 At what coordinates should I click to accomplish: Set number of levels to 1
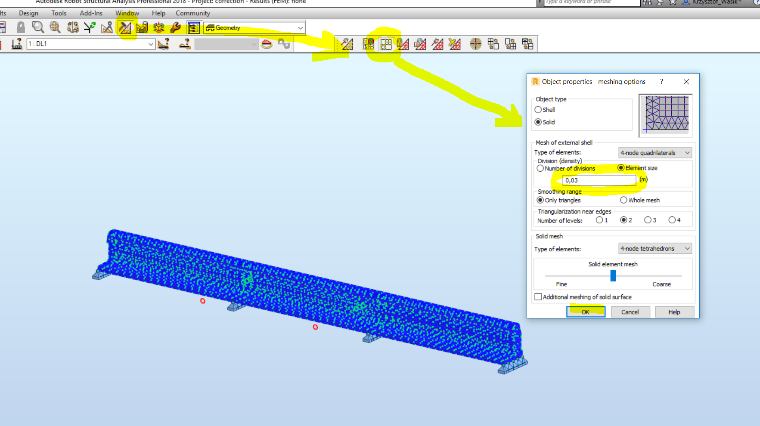pos(599,220)
